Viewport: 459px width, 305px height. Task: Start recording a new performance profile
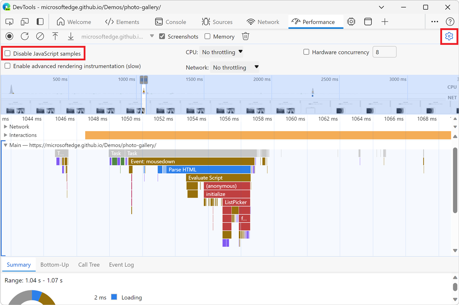click(9, 36)
